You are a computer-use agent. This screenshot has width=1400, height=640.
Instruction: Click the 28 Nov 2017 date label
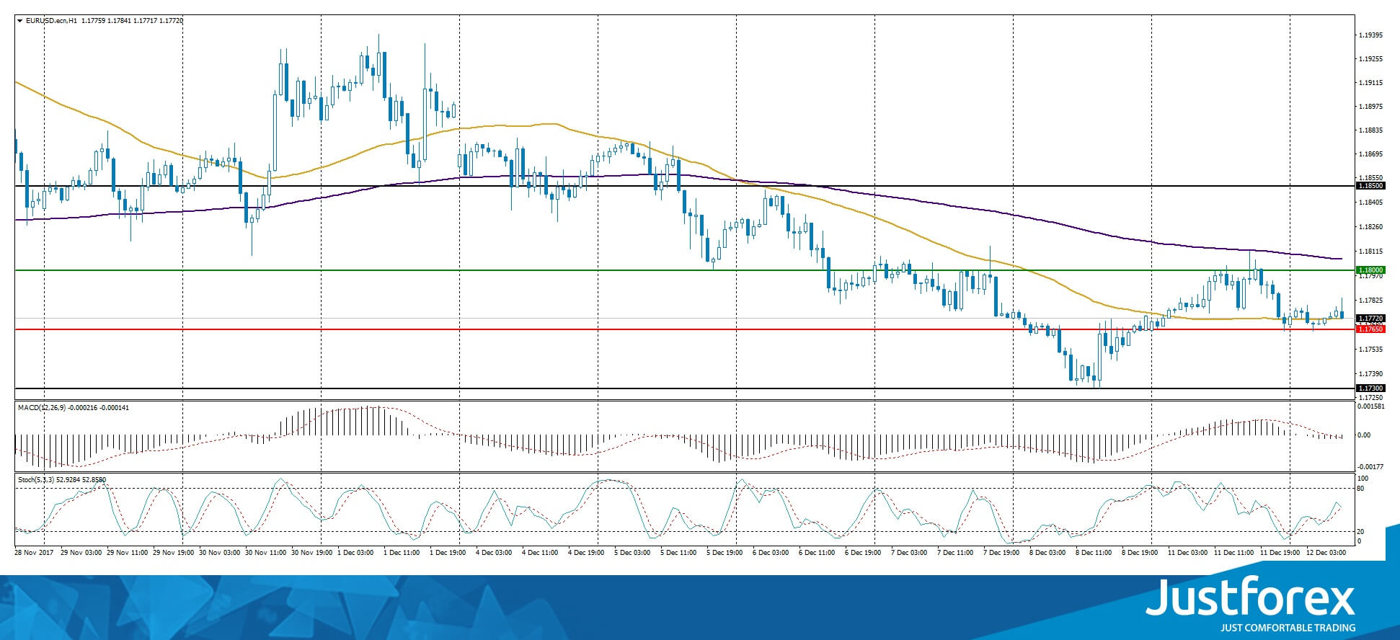coord(34,553)
